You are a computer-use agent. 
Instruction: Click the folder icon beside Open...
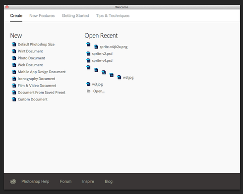89,91
